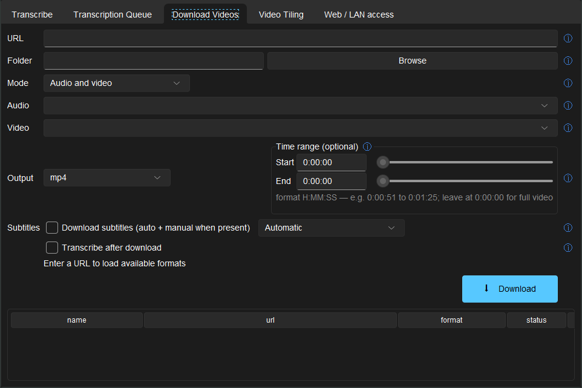Click the url column header
The height and width of the screenshot is (388, 582).
coord(270,320)
